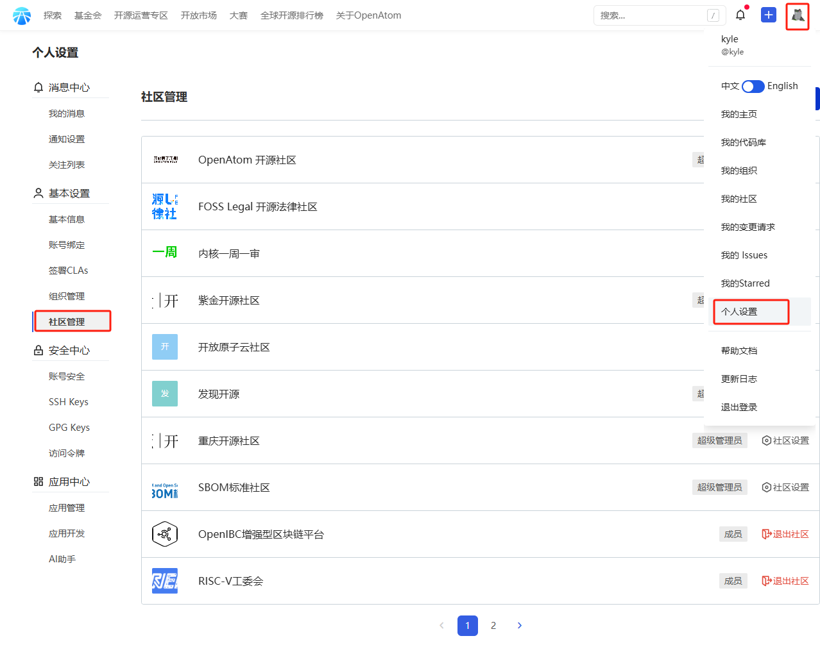Click the OpenAtom 开源社区 logo thumbnail

click(165, 160)
